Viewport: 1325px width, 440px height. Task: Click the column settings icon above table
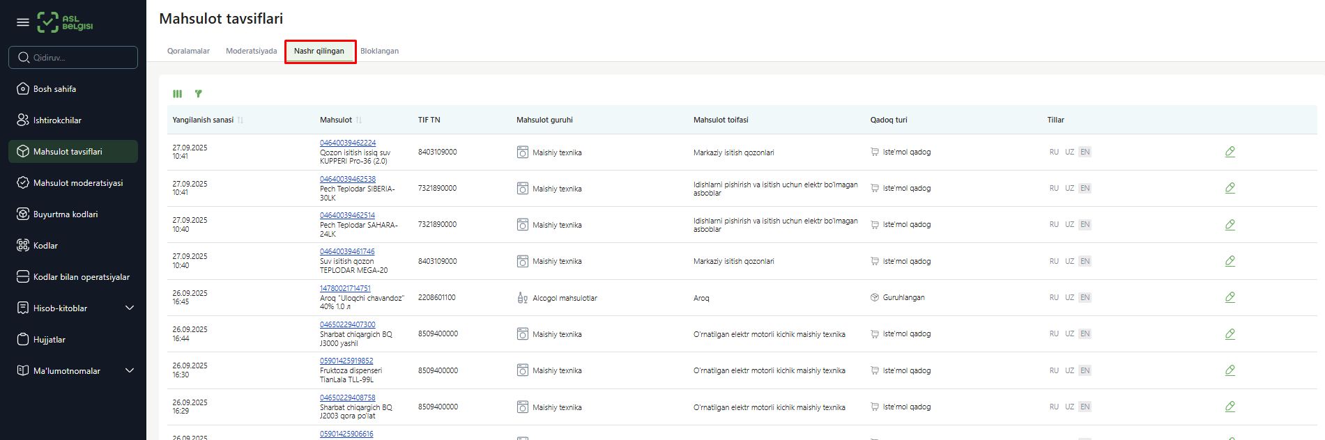pos(178,94)
